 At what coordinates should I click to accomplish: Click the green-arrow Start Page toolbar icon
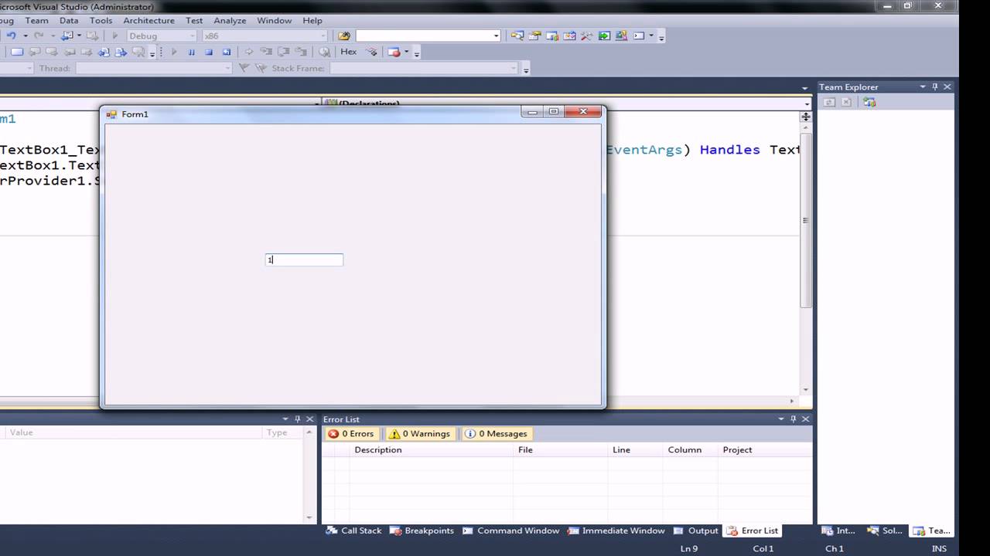[604, 36]
